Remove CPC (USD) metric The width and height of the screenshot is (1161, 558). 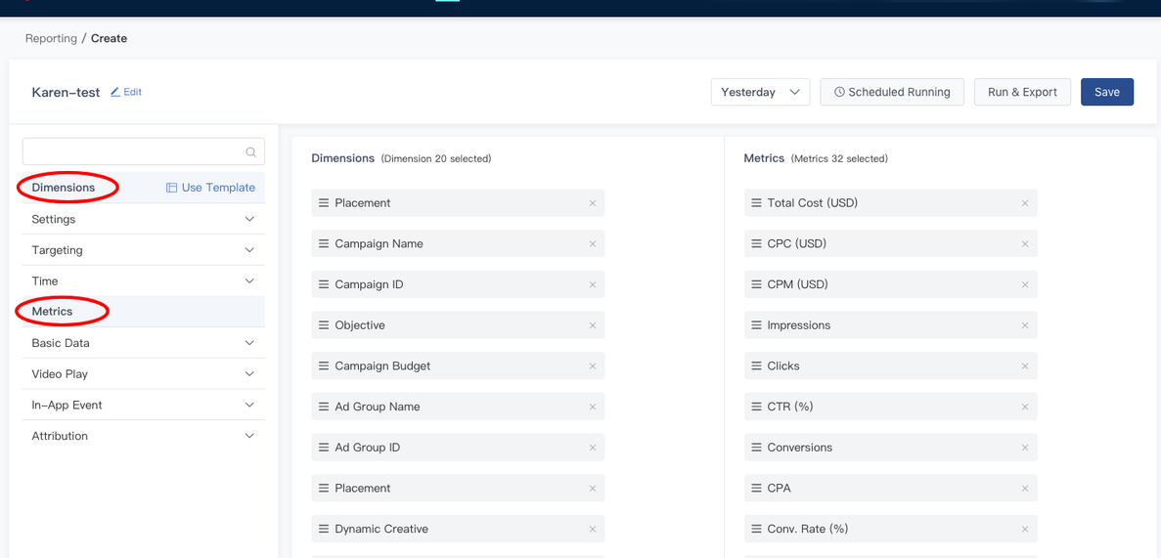pos(1025,243)
